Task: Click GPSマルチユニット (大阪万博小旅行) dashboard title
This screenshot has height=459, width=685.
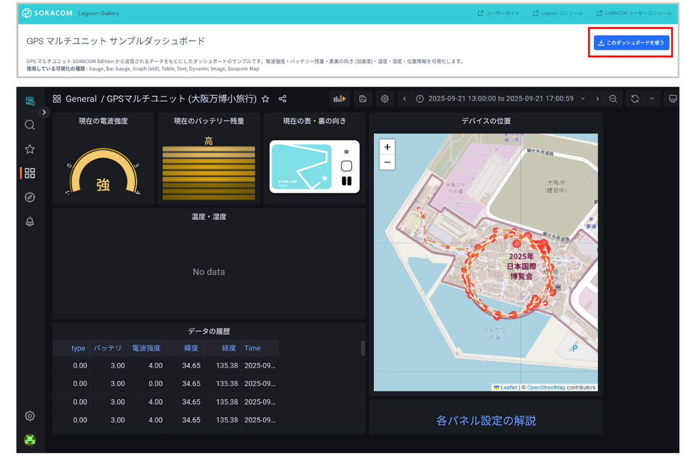Action: coord(182,99)
